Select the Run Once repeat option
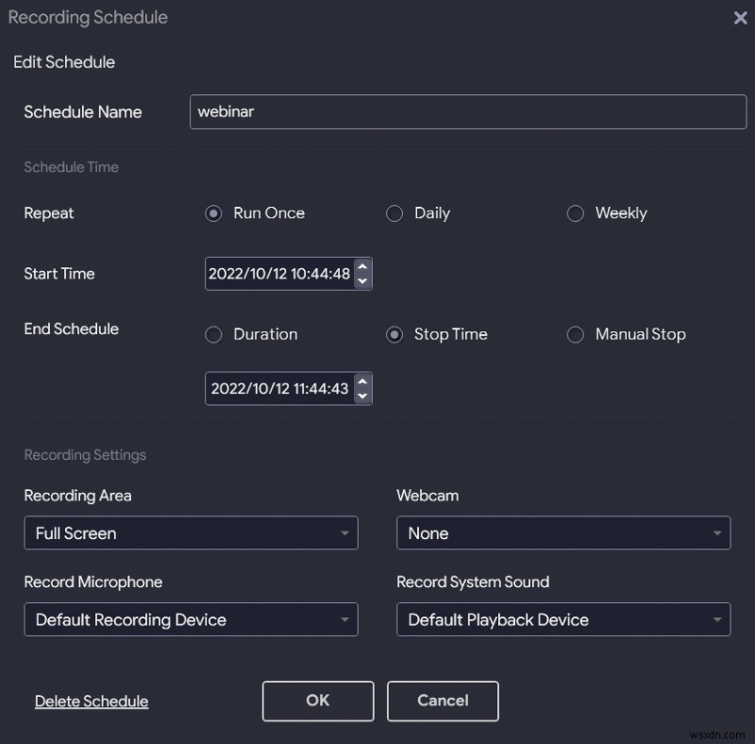The width and height of the screenshot is (755, 744). click(x=212, y=213)
